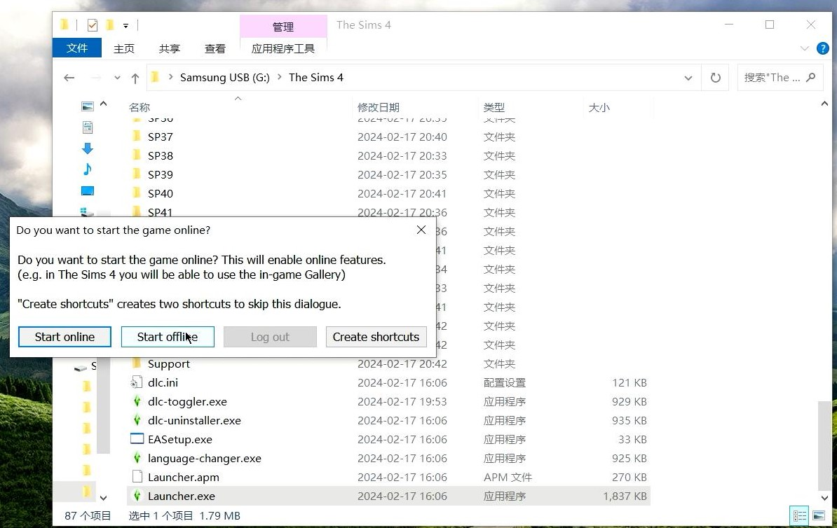
Task: Choose Start offline in the dialog
Action: [168, 337]
